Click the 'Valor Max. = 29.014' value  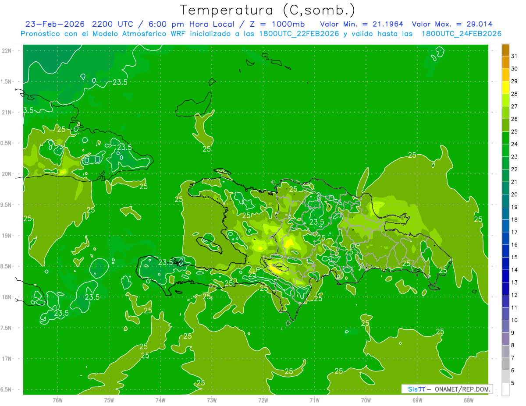coord(451,24)
